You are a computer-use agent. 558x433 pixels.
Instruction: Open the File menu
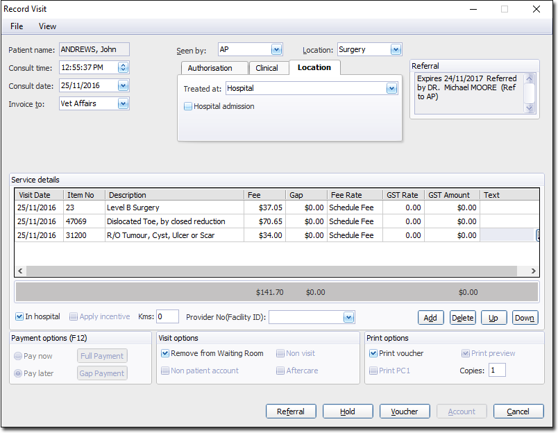click(17, 26)
